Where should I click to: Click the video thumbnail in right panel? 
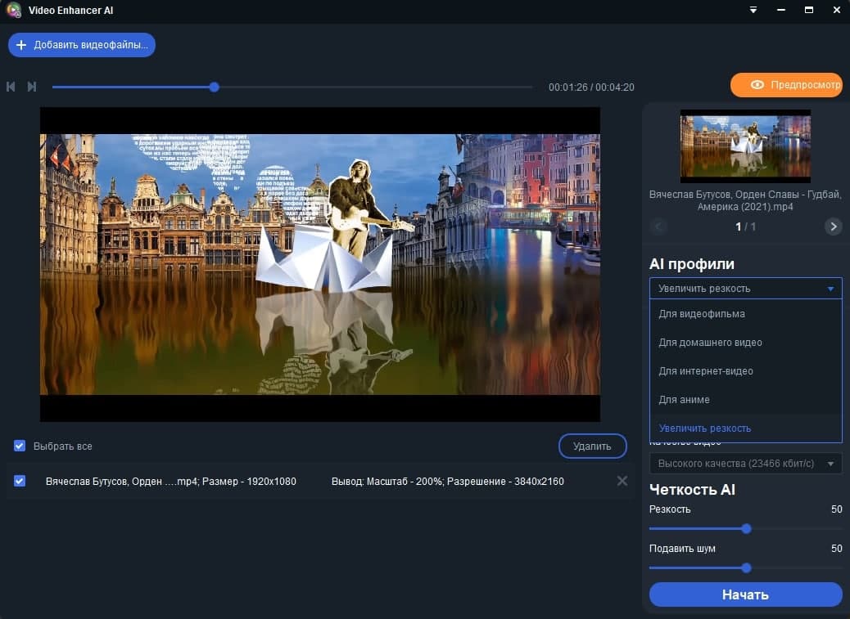click(x=745, y=146)
